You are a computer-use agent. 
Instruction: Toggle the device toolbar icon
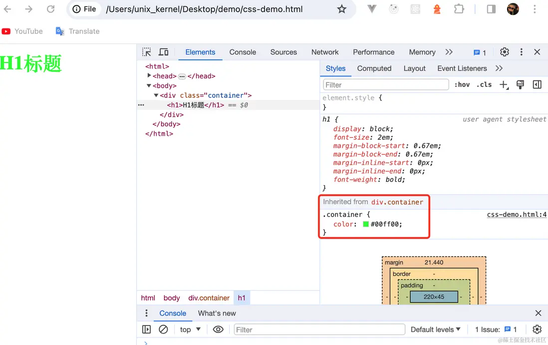[163, 52]
